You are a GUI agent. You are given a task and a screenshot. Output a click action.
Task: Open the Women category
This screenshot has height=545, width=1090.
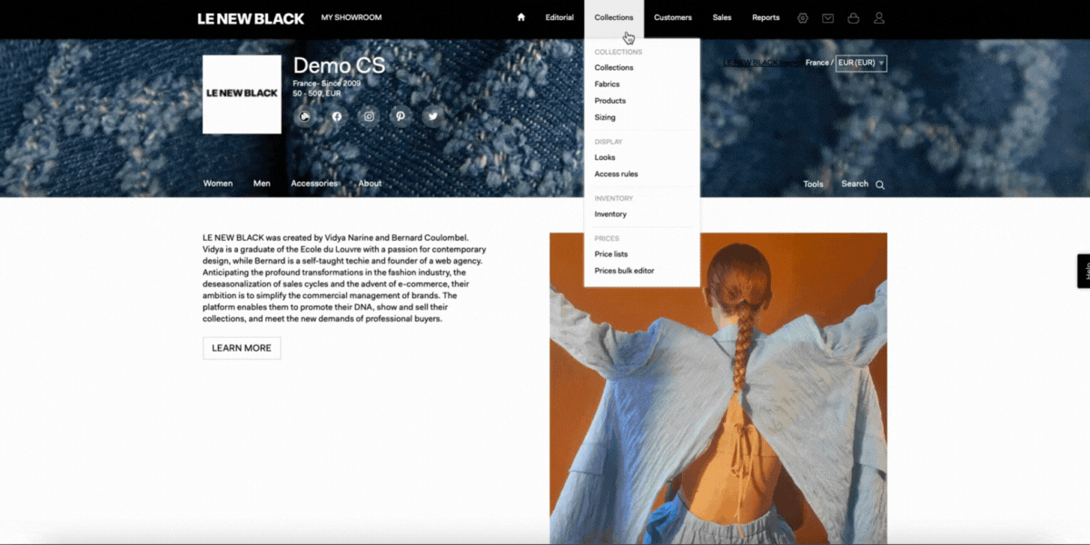218,183
